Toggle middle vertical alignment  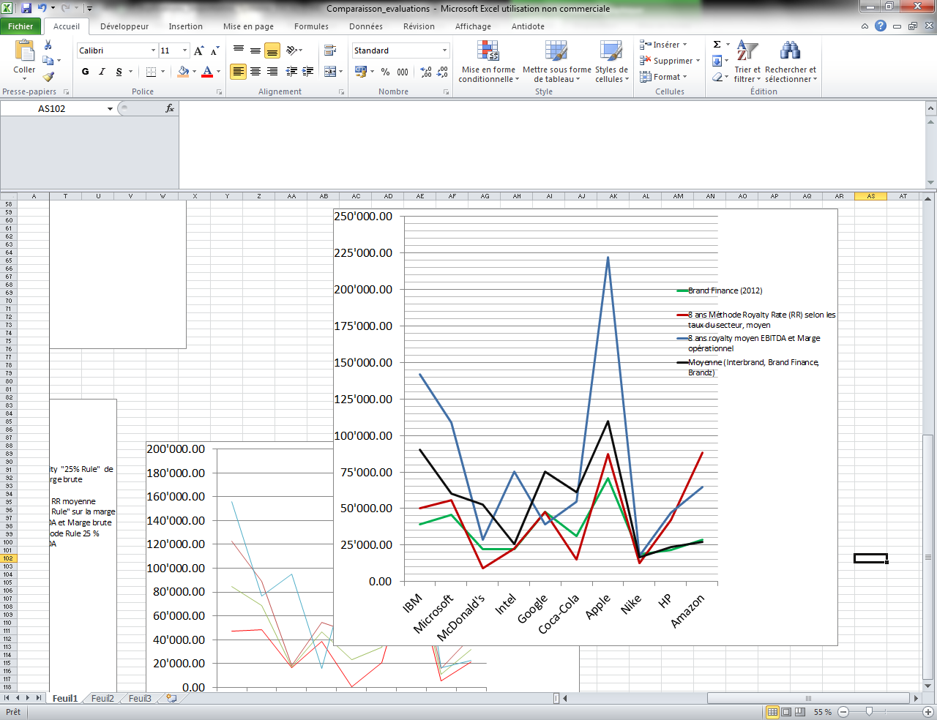[x=255, y=50]
